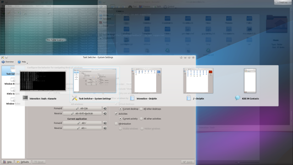
Task: Click the 'Task Switcher – System Settings' switcher label
Action: click(x=95, y=99)
